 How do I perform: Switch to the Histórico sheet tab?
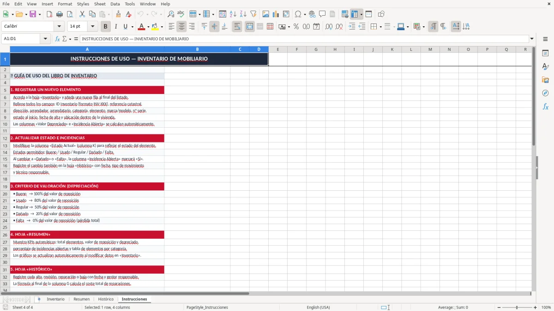click(106, 299)
